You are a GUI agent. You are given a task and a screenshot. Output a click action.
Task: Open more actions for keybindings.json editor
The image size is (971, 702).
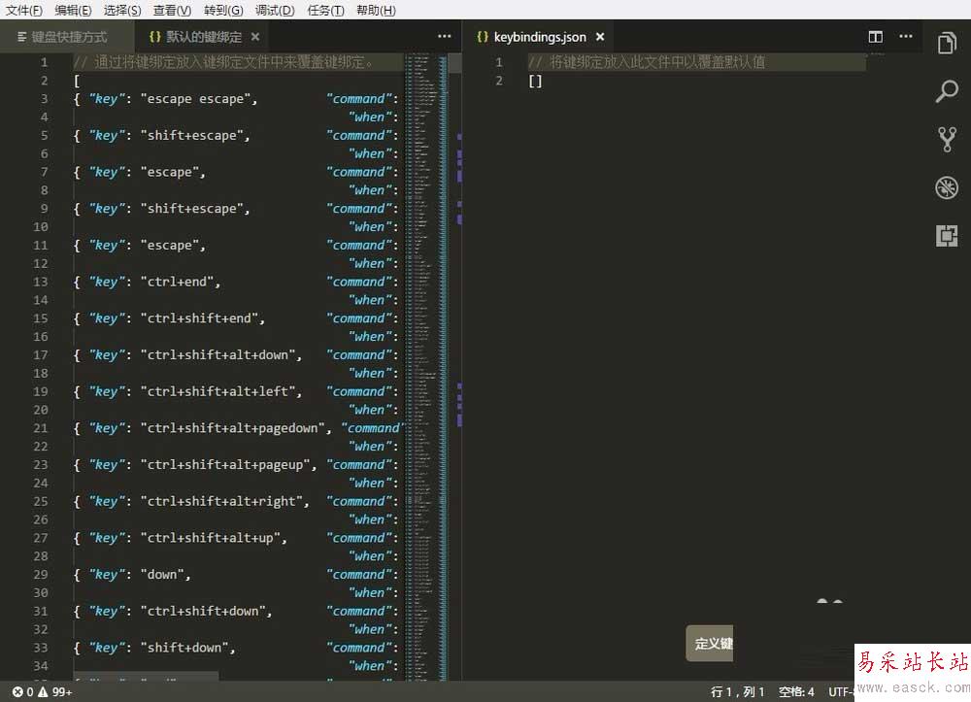(905, 37)
